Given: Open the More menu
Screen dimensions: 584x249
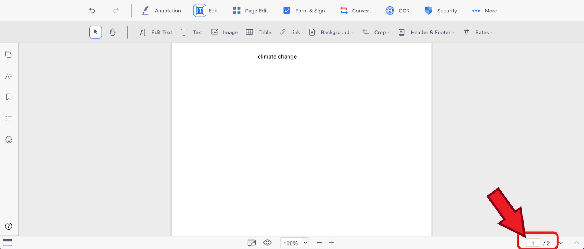Looking at the screenshot, I should (x=484, y=11).
